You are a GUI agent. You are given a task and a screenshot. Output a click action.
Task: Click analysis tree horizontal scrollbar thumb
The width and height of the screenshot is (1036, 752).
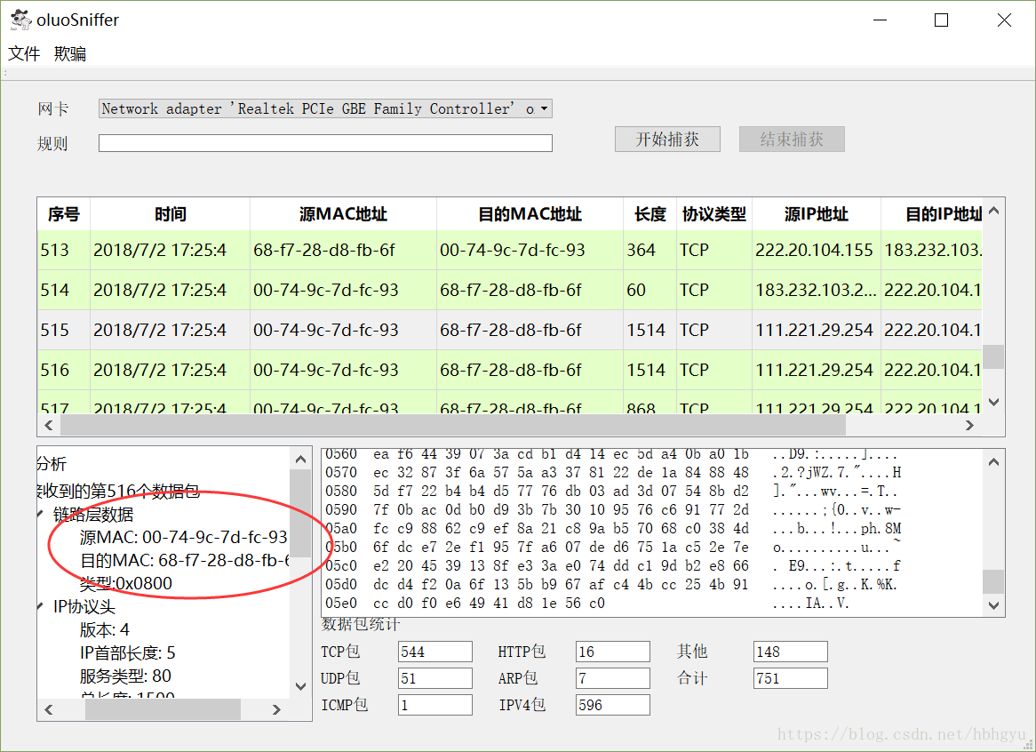(163, 709)
